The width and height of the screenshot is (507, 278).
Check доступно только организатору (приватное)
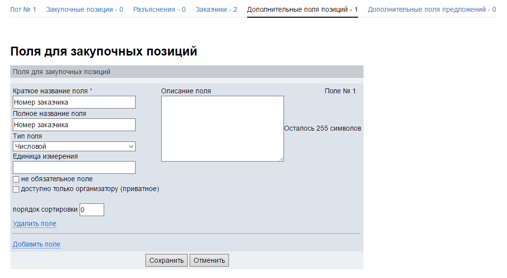tap(16, 189)
